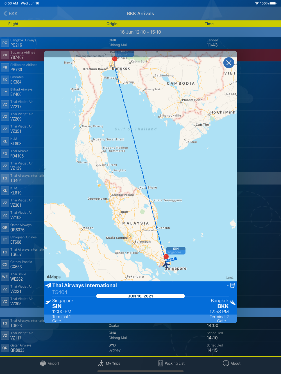Go back to BKK airport screen
The image size is (281, 374).
pos(10,13)
